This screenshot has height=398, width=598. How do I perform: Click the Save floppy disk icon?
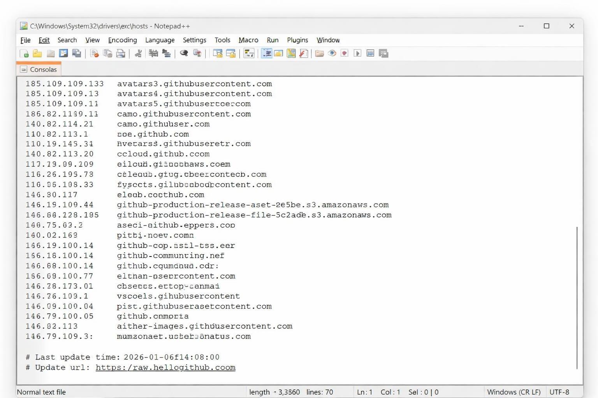tap(63, 54)
